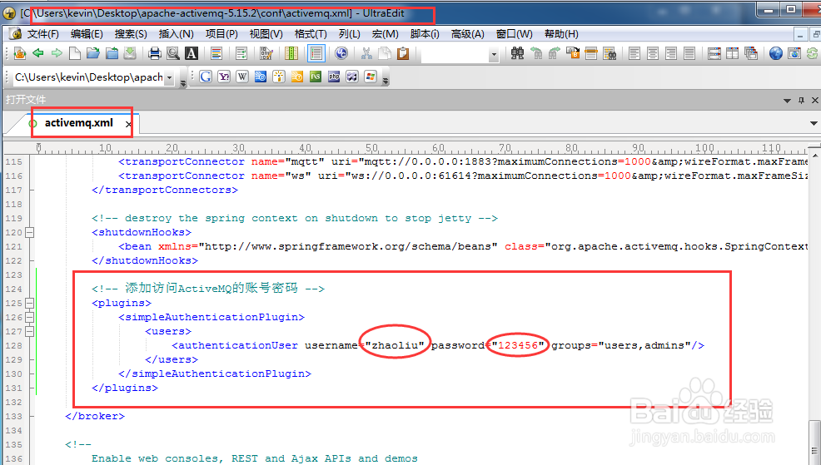This screenshot has height=465, width=821.
Task: Click the username value "zhaoliu"
Action: (395, 345)
